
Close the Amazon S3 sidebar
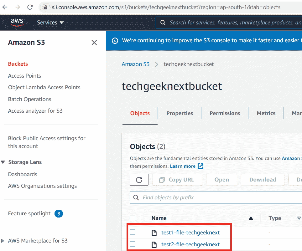point(94,42)
